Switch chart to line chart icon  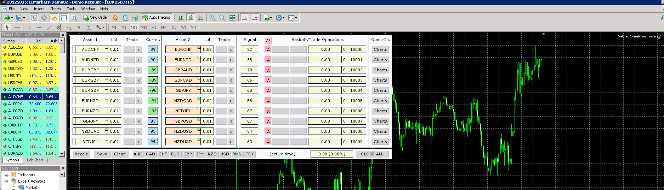pos(201,17)
